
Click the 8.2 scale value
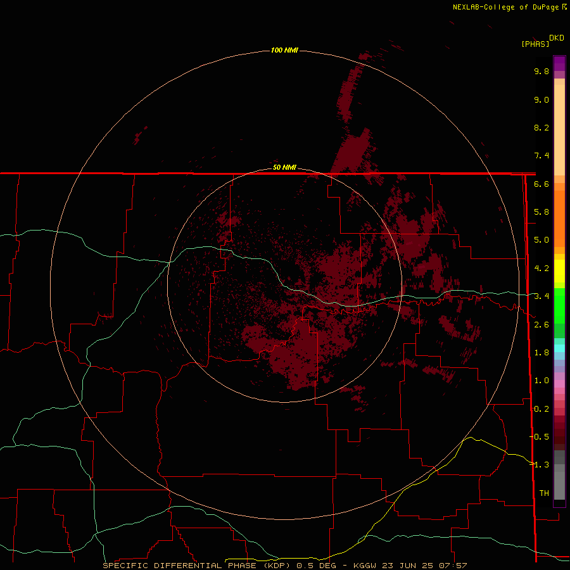(541, 127)
